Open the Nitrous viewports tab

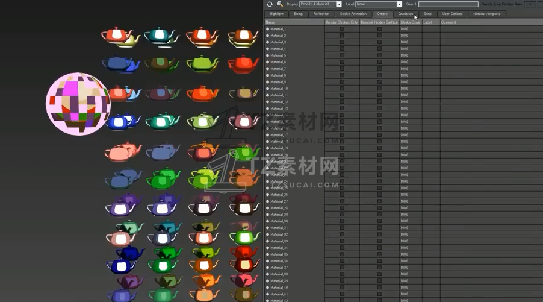[486, 14]
